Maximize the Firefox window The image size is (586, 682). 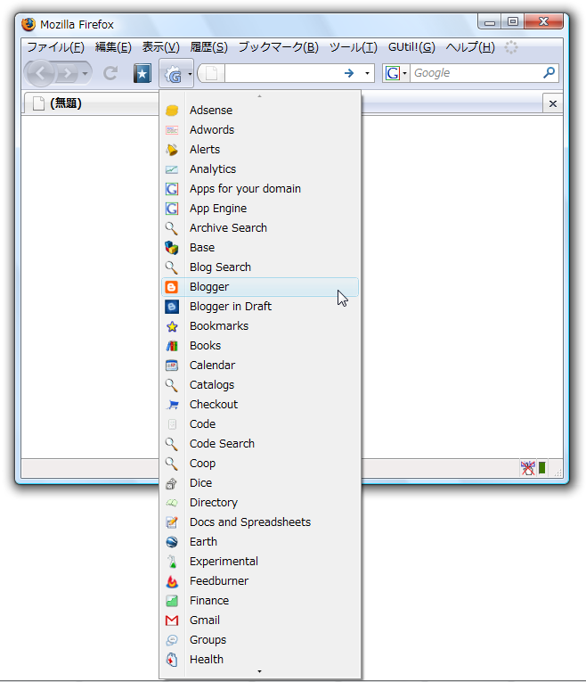tap(513, 21)
